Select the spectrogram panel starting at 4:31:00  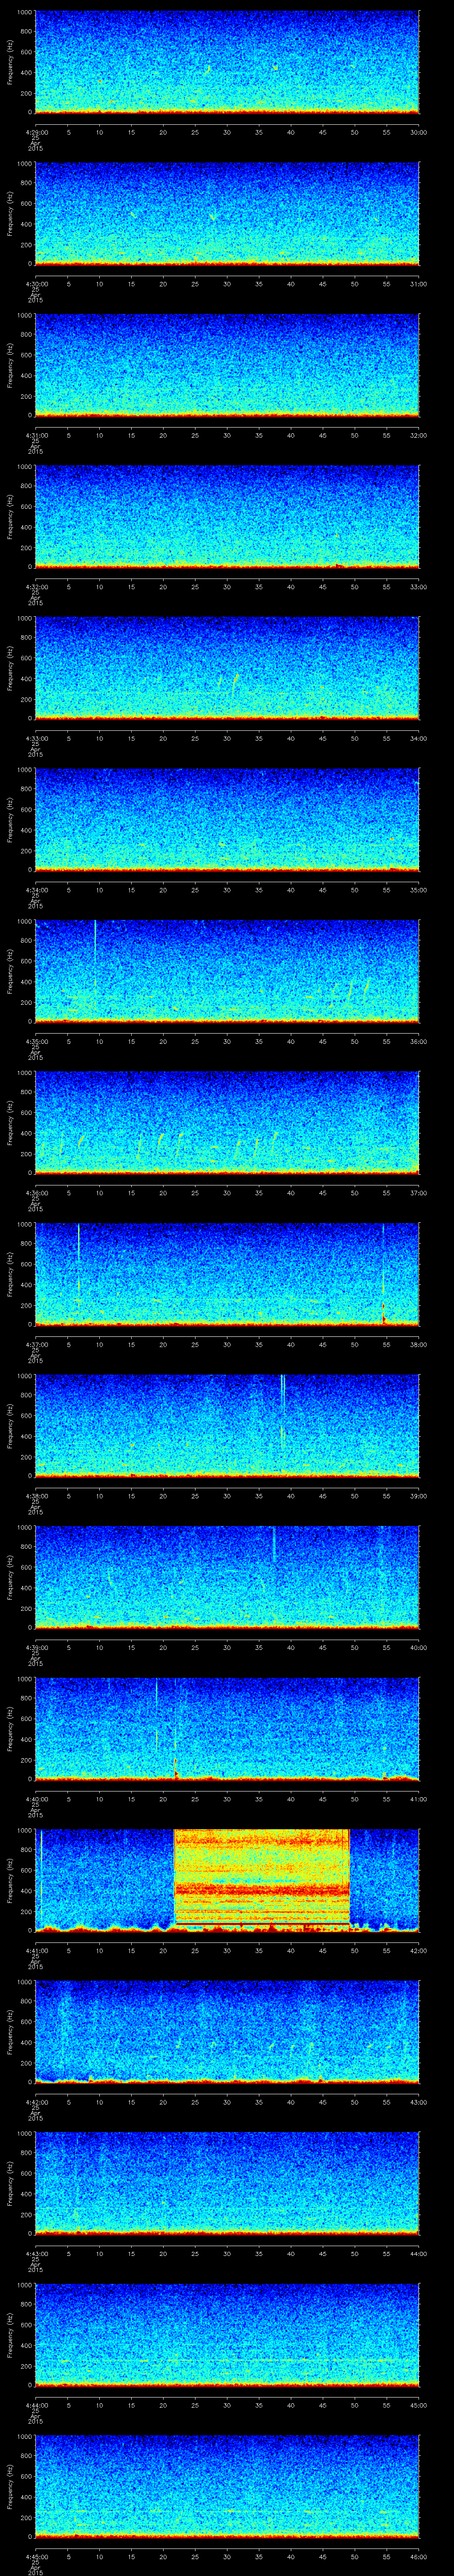coord(227,365)
